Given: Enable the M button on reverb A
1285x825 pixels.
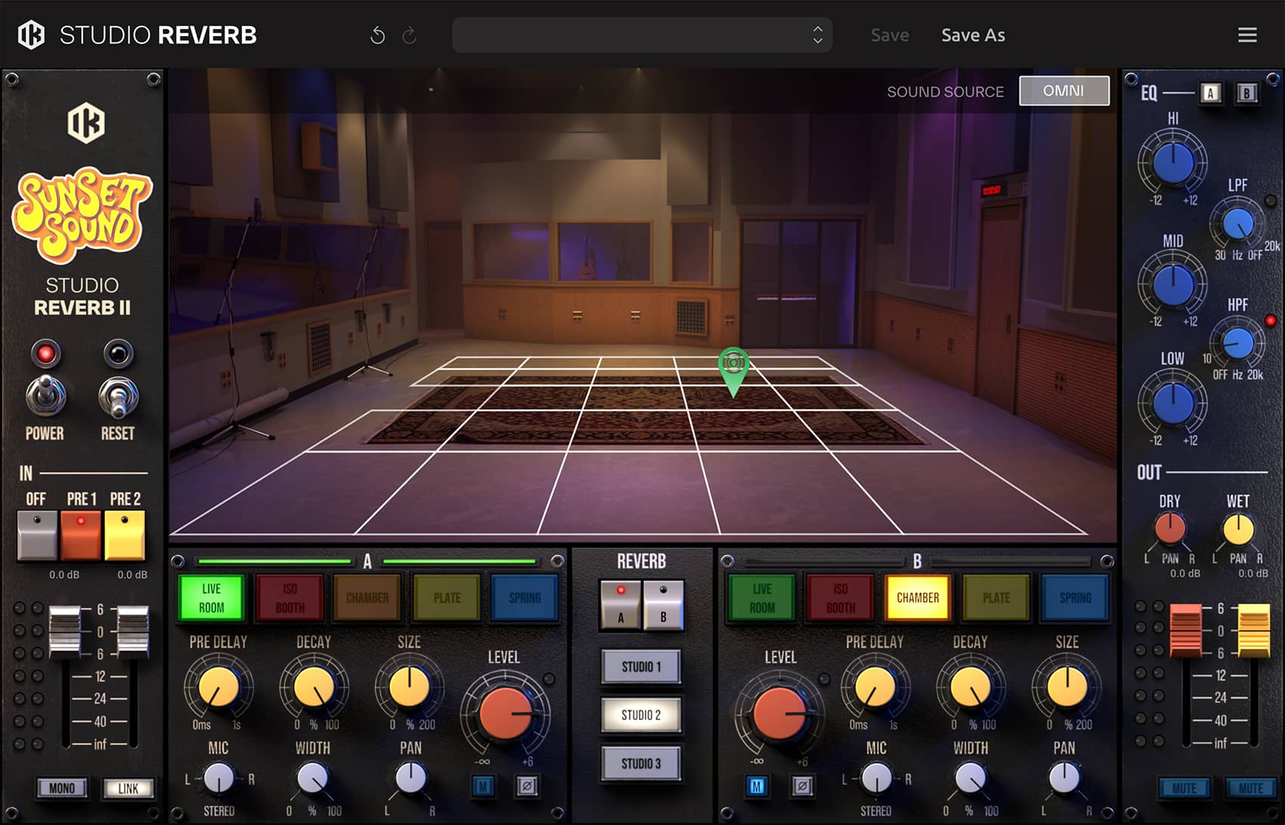Looking at the screenshot, I should click(483, 786).
